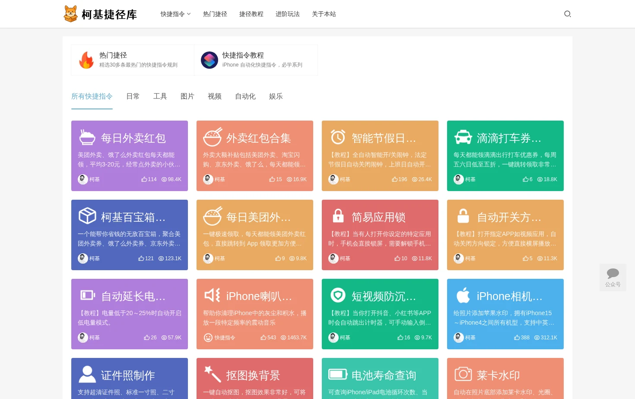Click the 123.1K views count on 柯基百宝箱
This screenshot has width=635, height=399.
pos(173,259)
